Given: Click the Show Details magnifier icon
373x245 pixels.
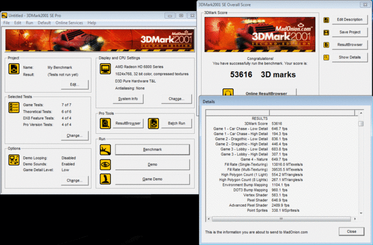Looking at the screenshot, I should 326,57.
